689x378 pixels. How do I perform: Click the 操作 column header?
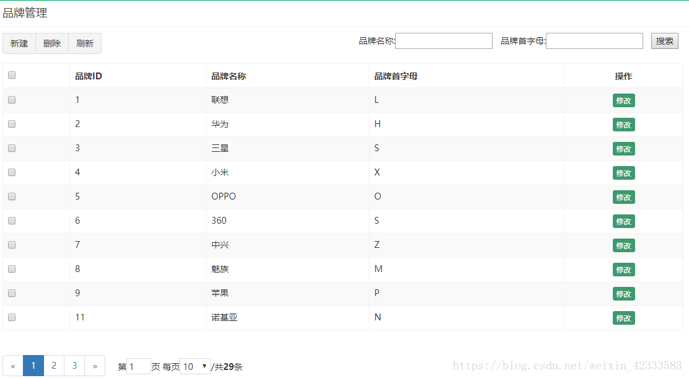point(623,76)
